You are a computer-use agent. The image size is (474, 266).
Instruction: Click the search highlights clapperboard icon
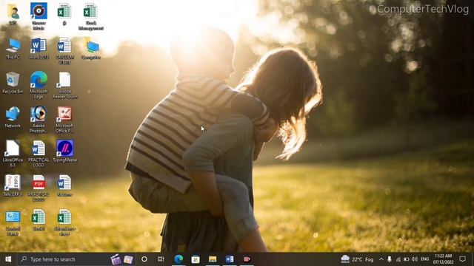[116, 259]
